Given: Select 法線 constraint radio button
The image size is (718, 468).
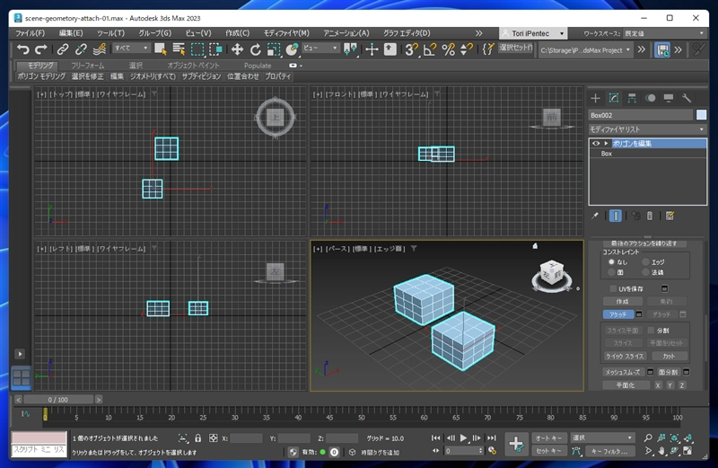Looking at the screenshot, I should click(x=645, y=272).
